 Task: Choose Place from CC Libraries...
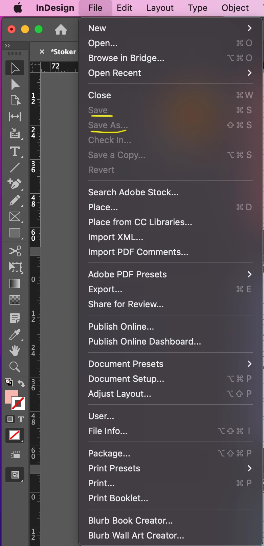click(171, 222)
